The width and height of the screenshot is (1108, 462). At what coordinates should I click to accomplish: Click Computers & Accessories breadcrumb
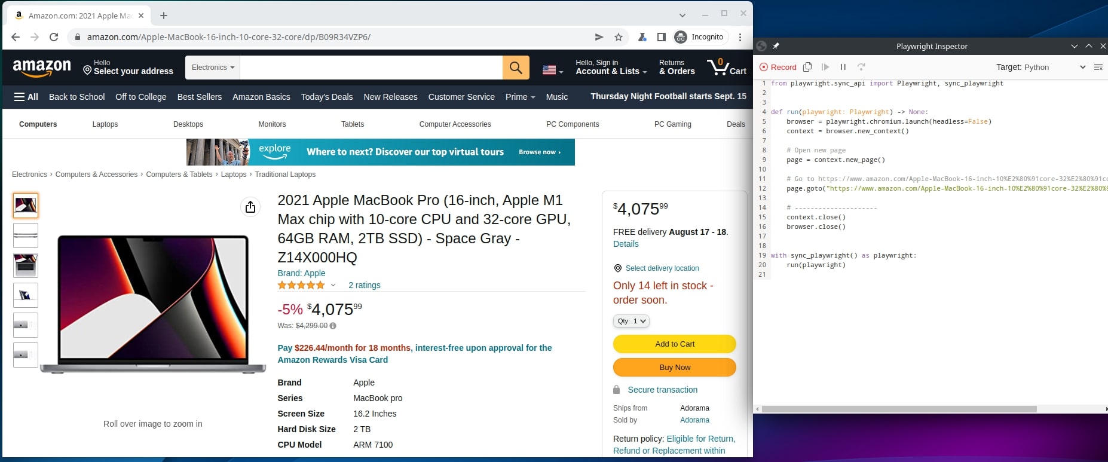click(x=96, y=175)
